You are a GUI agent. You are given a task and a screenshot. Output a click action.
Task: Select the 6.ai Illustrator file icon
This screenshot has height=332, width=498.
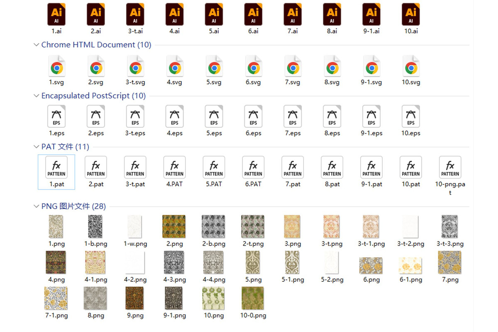(253, 15)
